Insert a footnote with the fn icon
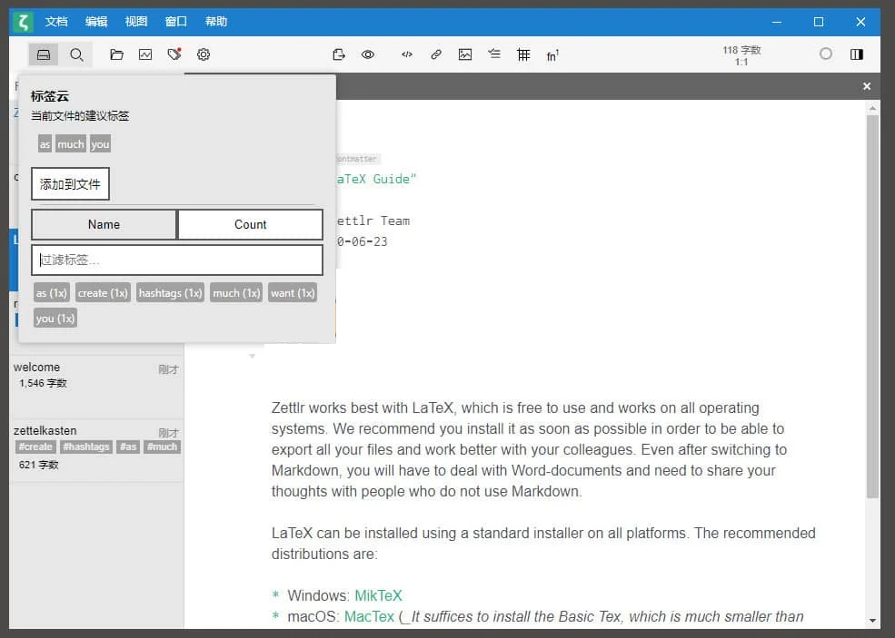The width and height of the screenshot is (895, 638). coord(552,55)
